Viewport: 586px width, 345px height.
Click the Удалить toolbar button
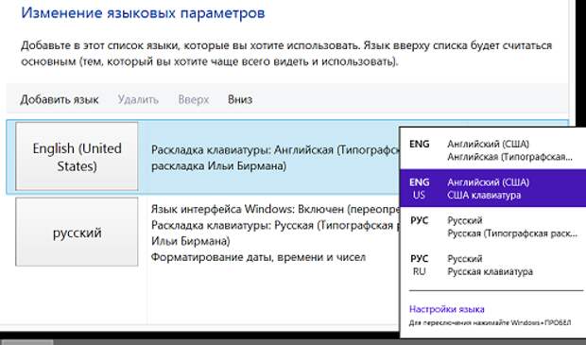point(138,99)
